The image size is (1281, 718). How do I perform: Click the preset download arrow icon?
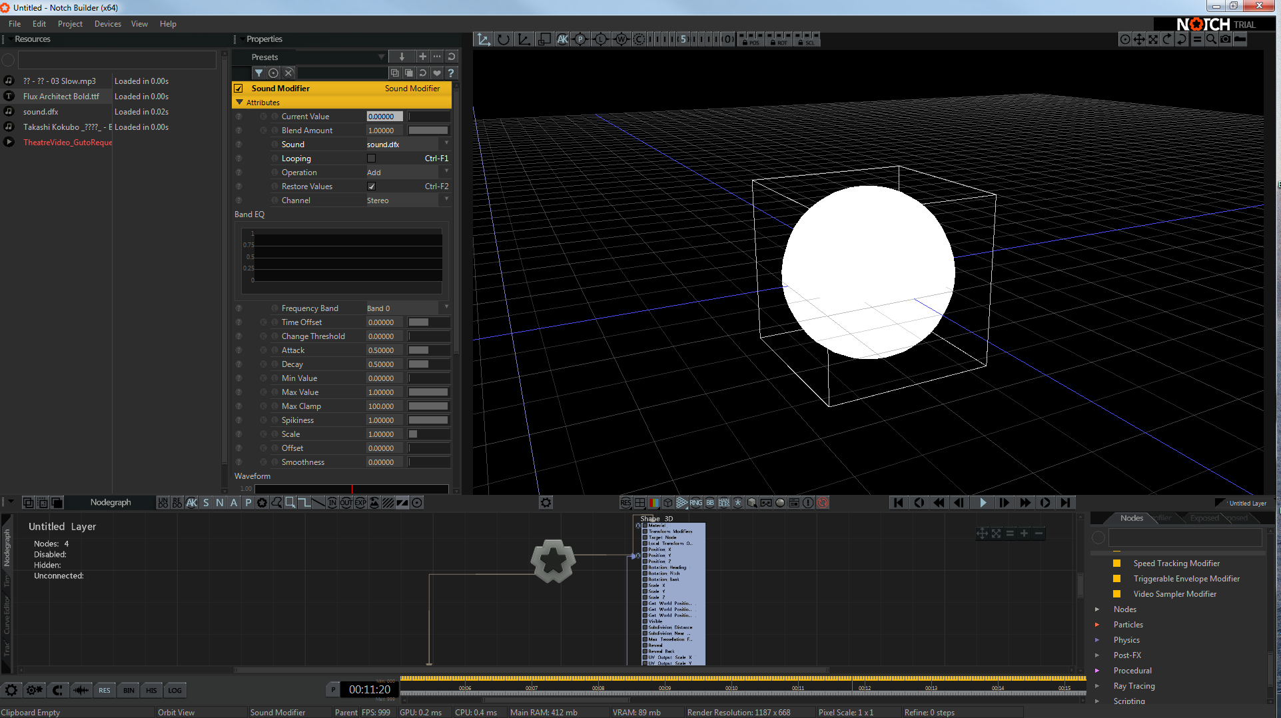click(402, 57)
